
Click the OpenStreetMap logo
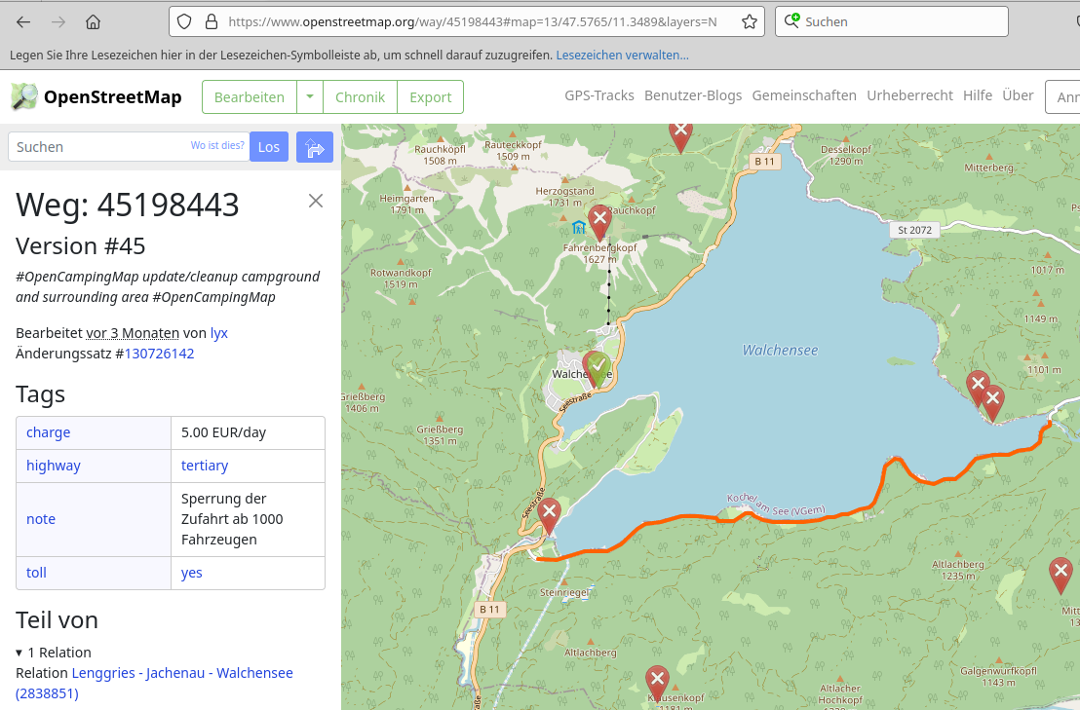pos(96,96)
